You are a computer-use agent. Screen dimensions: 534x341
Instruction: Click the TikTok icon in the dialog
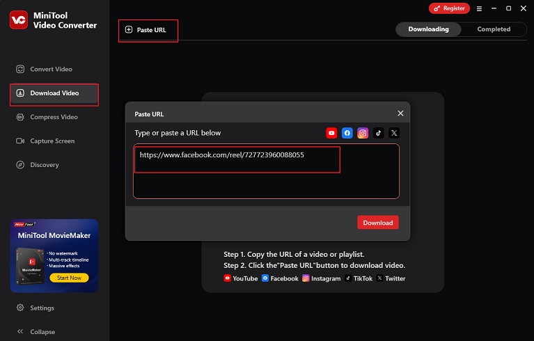click(x=378, y=133)
